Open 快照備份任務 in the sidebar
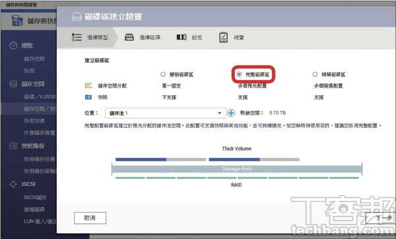This screenshot has height=239, width=396. click(x=40, y=159)
